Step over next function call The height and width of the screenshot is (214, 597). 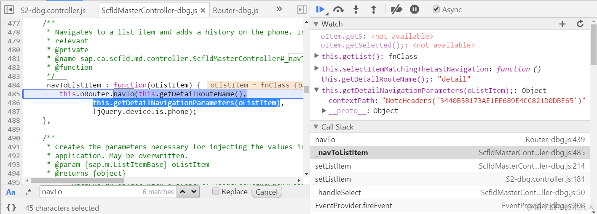pos(338,9)
